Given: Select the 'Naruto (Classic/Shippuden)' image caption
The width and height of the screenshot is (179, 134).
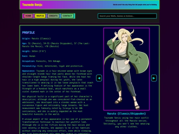Looking at the screenshot, I should [x=127, y=113].
